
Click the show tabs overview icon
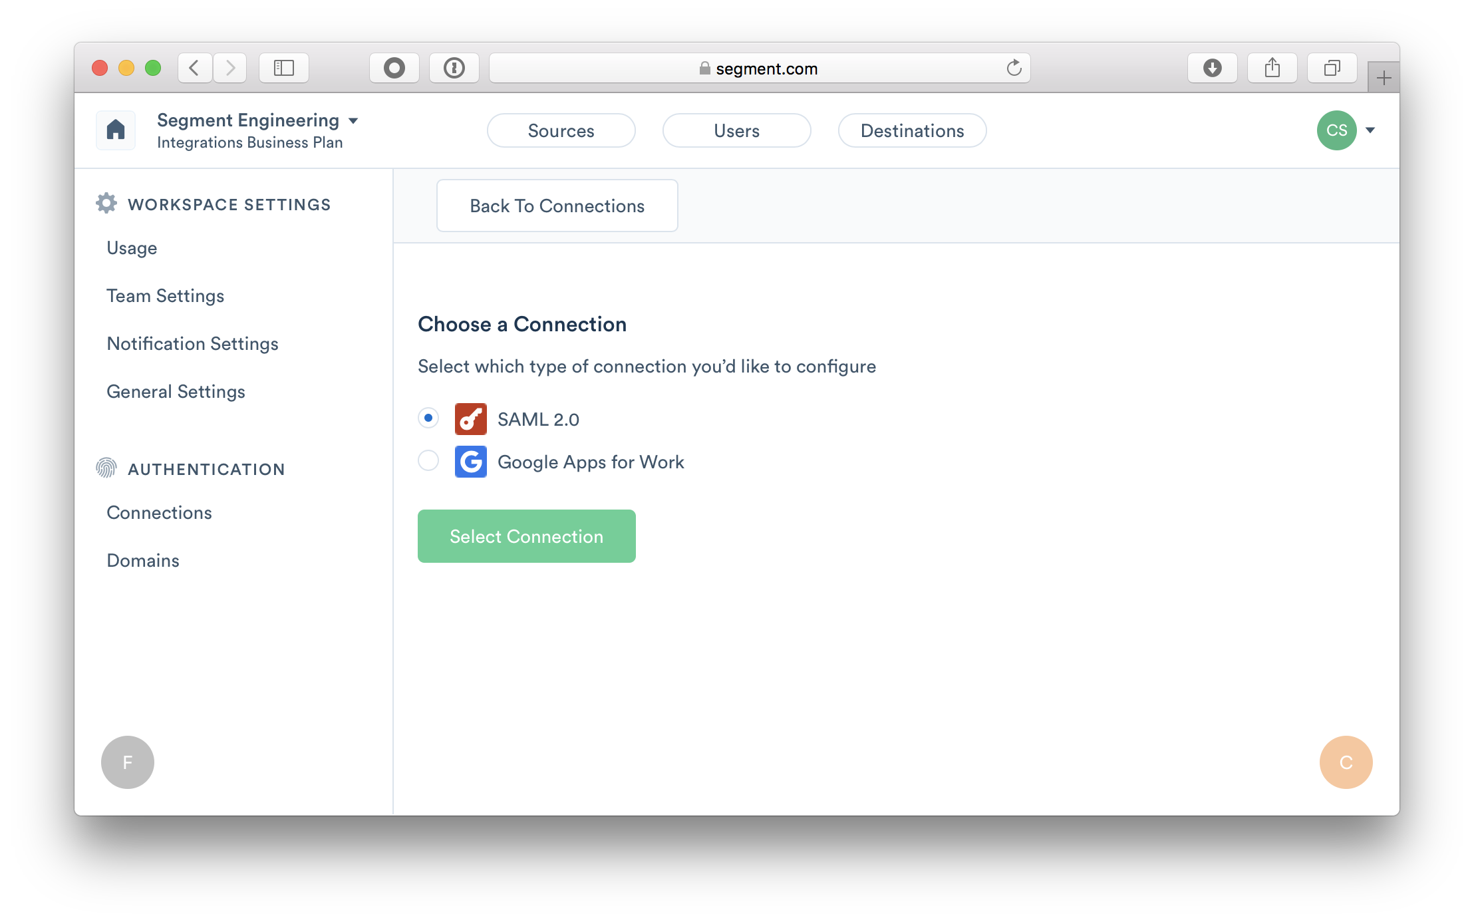[1332, 68]
